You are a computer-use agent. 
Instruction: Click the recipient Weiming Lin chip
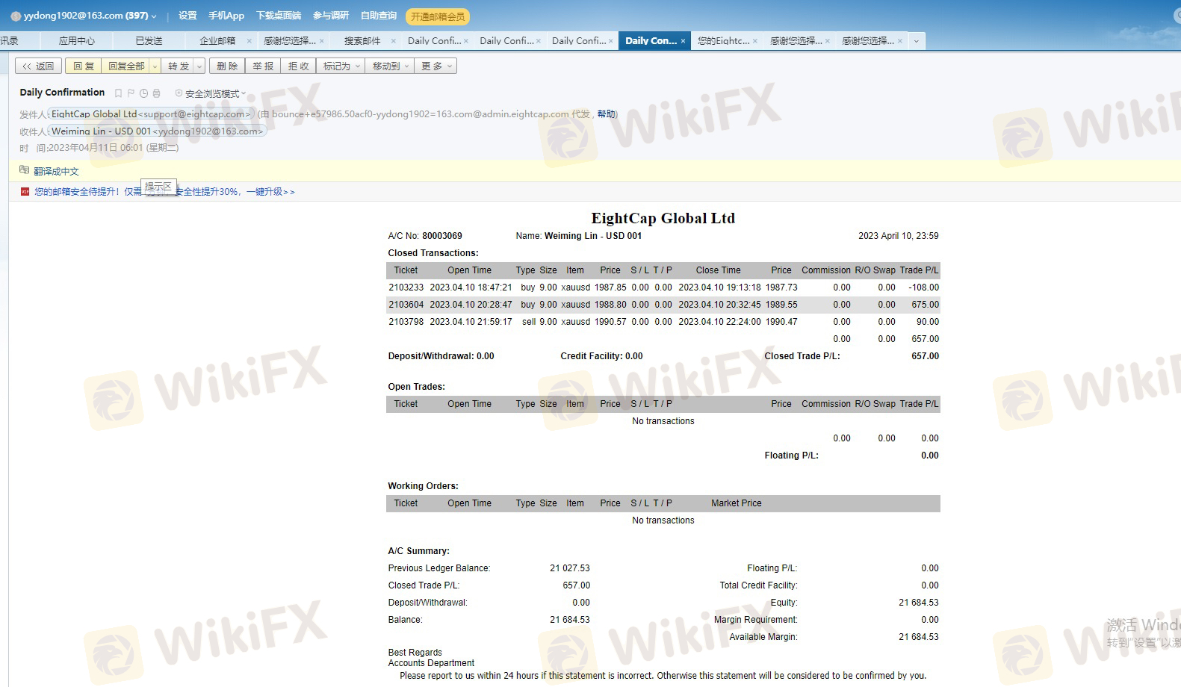tap(157, 131)
